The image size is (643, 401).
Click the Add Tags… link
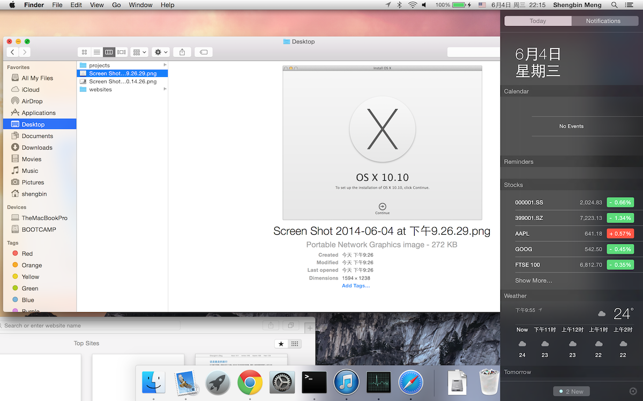(356, 286)
